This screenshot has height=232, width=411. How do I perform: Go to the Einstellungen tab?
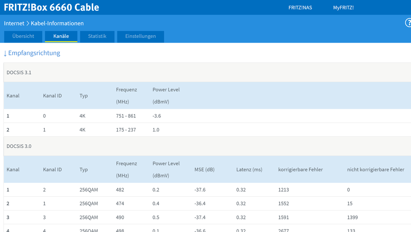tap(140, 36)
